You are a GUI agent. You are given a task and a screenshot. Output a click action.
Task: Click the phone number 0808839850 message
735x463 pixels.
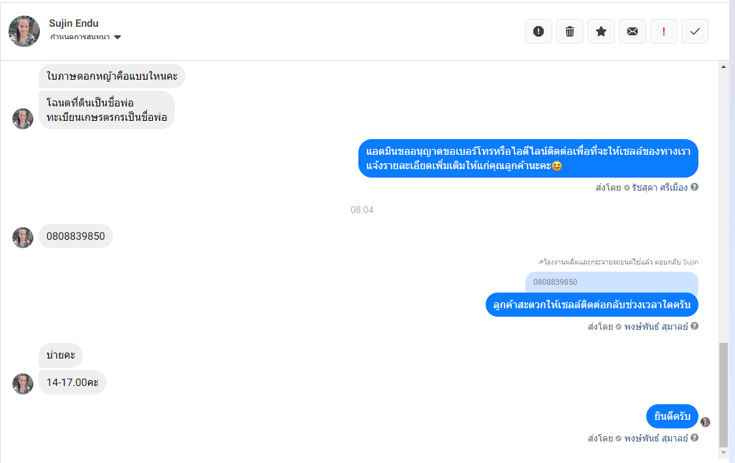pos(76,236)
